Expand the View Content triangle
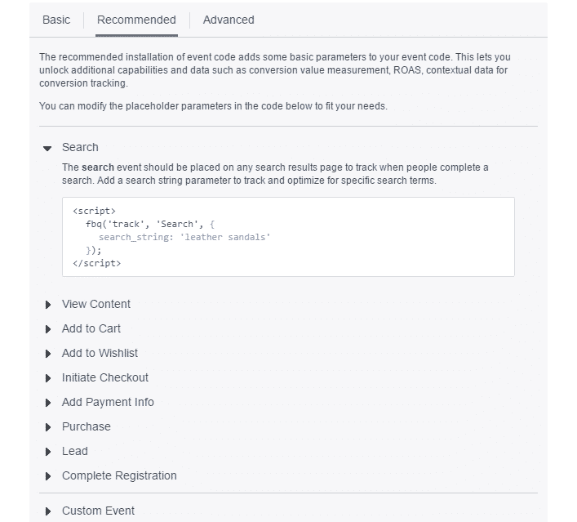The height and width of the screenshot is (522, 577). 48,305
